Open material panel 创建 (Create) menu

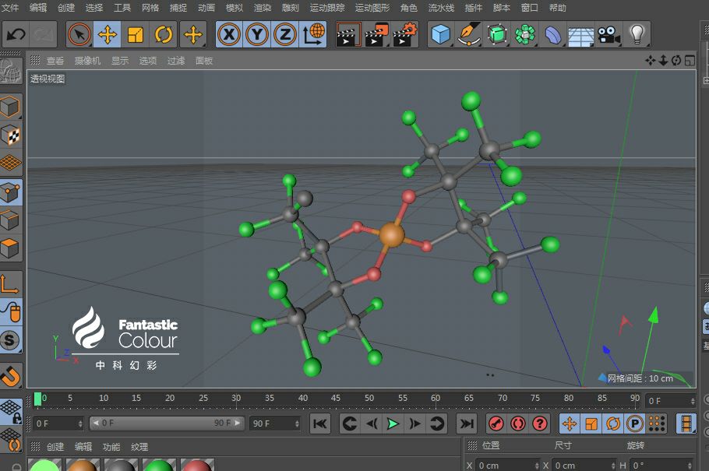point(55,447)
